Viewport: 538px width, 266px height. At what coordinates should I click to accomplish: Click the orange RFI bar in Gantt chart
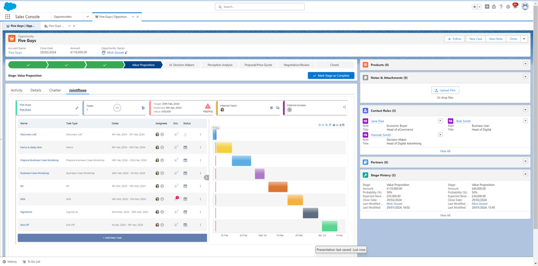point(278,187)
